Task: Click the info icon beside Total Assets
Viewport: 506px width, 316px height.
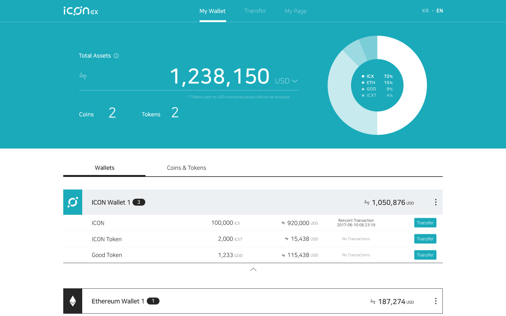Action: pos(116,56)
